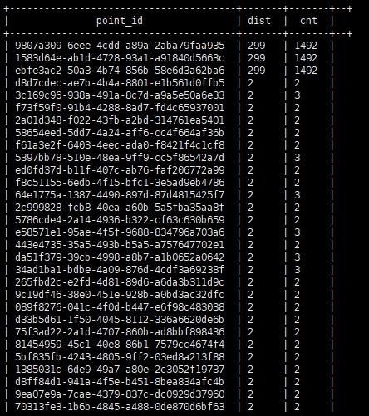Click point id starting with 70313fe3
369x416 pixels.
click(120, 407)
